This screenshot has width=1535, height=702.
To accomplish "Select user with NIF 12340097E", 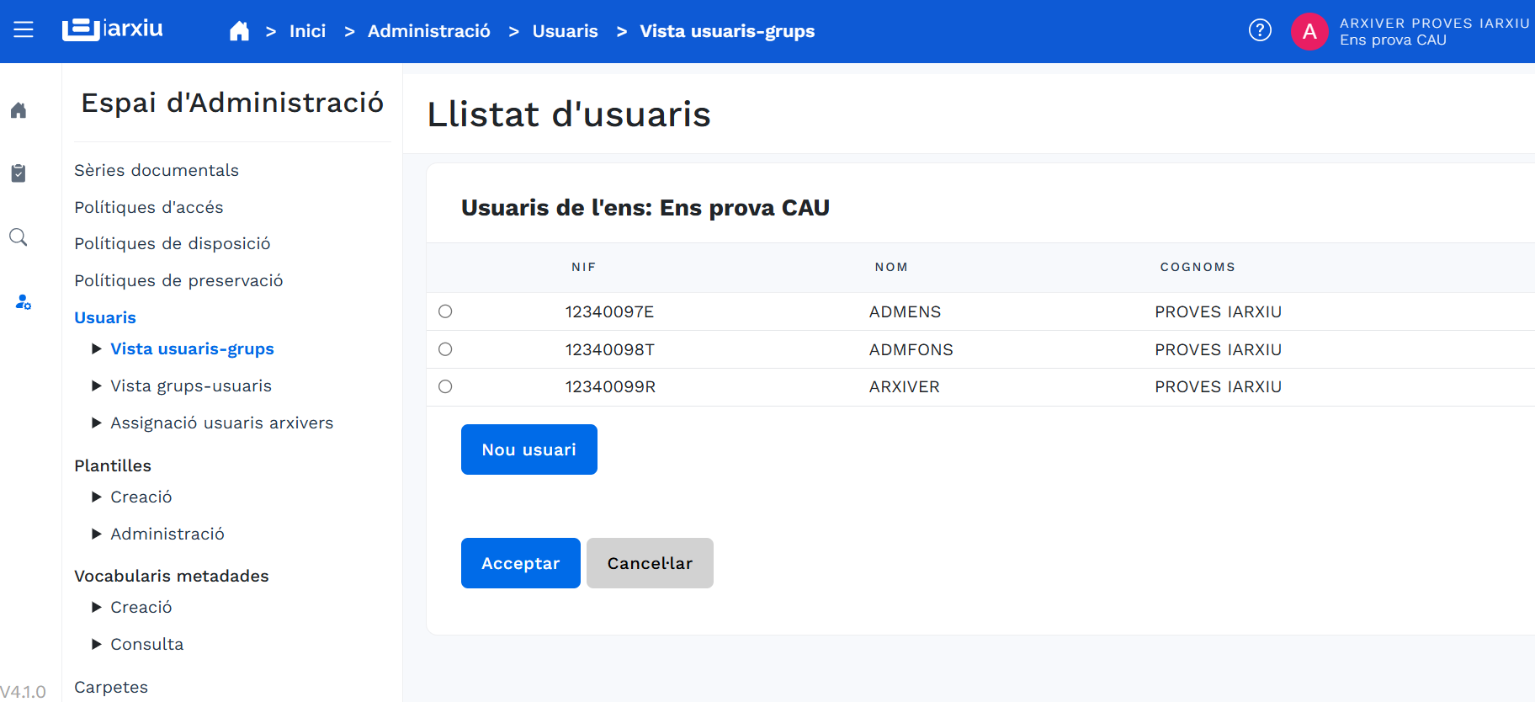I will 445,311.
